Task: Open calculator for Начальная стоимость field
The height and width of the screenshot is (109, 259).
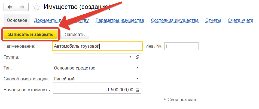Action: (138, 90)
